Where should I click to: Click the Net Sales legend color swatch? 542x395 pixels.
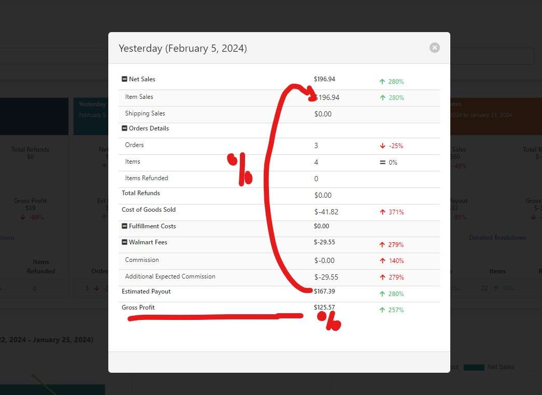pos(474,367)
